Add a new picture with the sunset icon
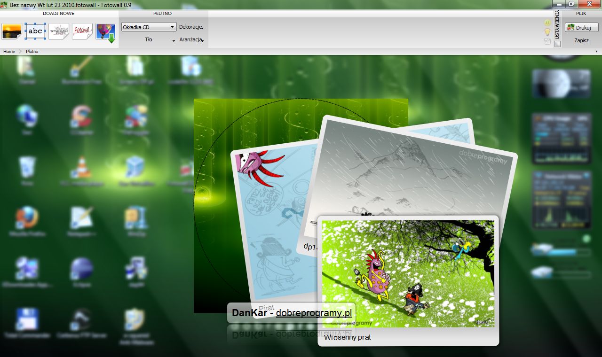This screenshot has height=357, width=602. tap(12, 31)
